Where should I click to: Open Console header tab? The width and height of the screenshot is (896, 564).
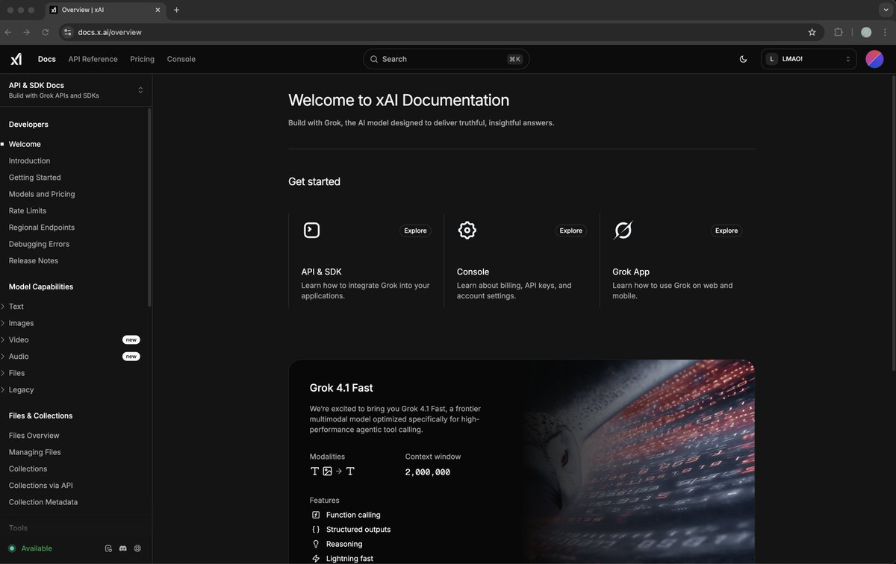coord(181,59)
